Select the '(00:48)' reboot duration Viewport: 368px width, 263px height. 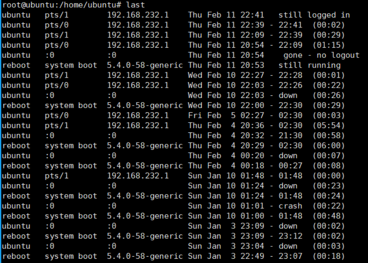[x=328, y=216]
